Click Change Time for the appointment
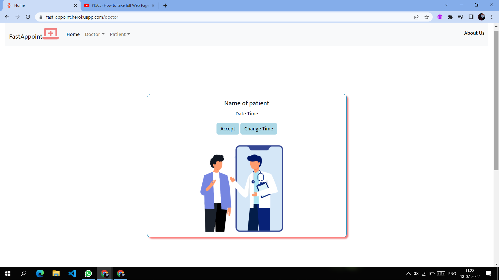 click(x=259, y=129)
